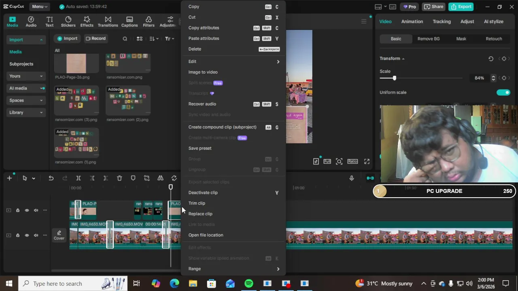Open fullscreen preview with the expand icon

pyautogui.click(x=367, y=162)
